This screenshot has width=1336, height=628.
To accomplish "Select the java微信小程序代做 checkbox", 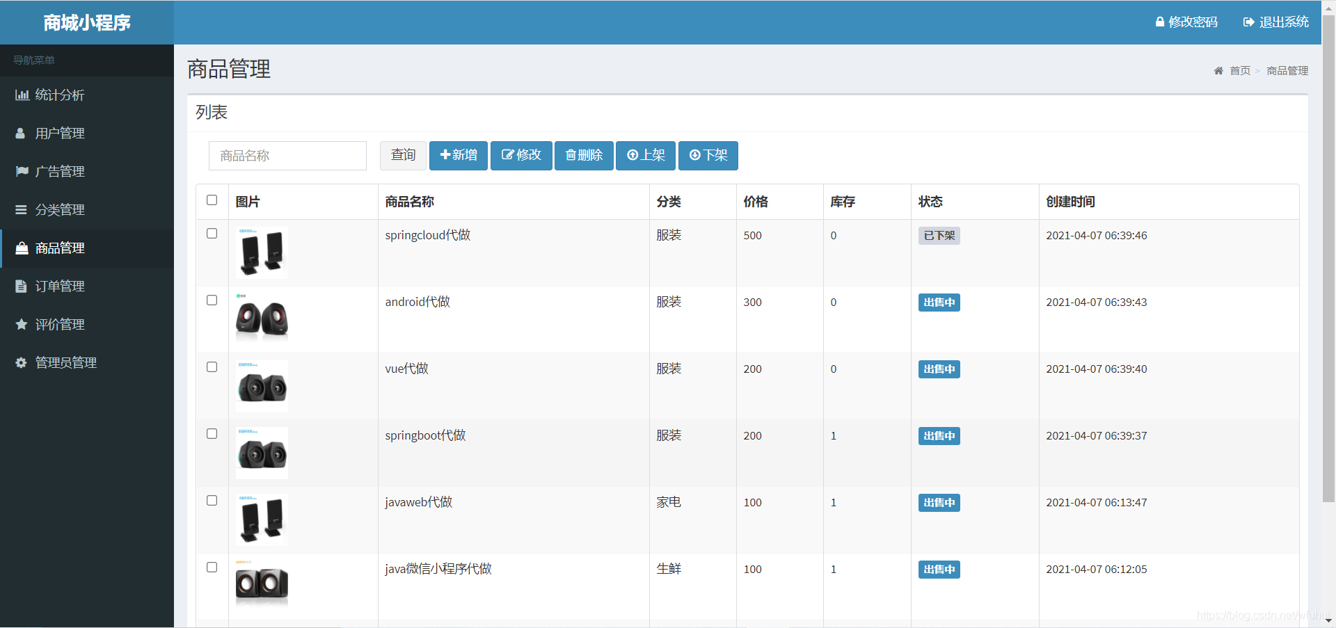I will point(212,567).
